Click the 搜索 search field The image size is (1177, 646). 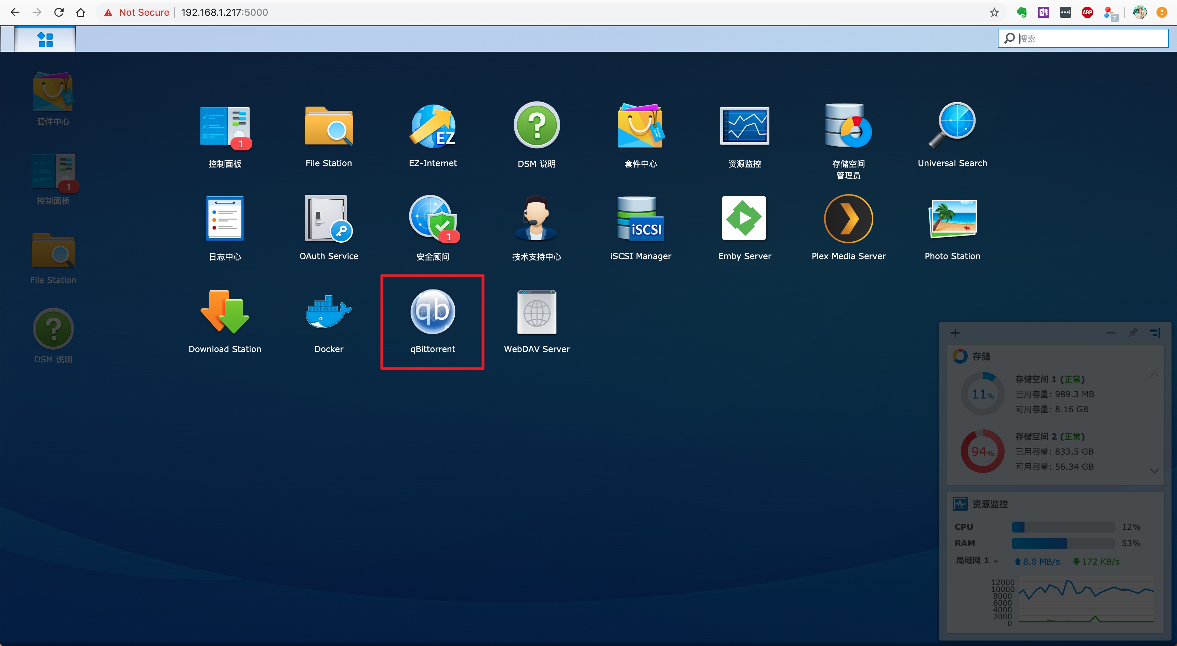tap(1090, 38)
